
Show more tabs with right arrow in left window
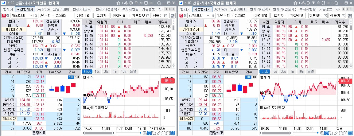(x=170, y=9)
